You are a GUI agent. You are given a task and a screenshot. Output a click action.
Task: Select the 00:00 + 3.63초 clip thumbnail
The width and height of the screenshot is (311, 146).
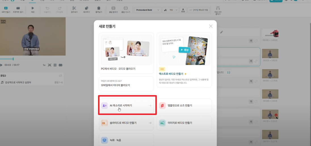tap(270, 33)
